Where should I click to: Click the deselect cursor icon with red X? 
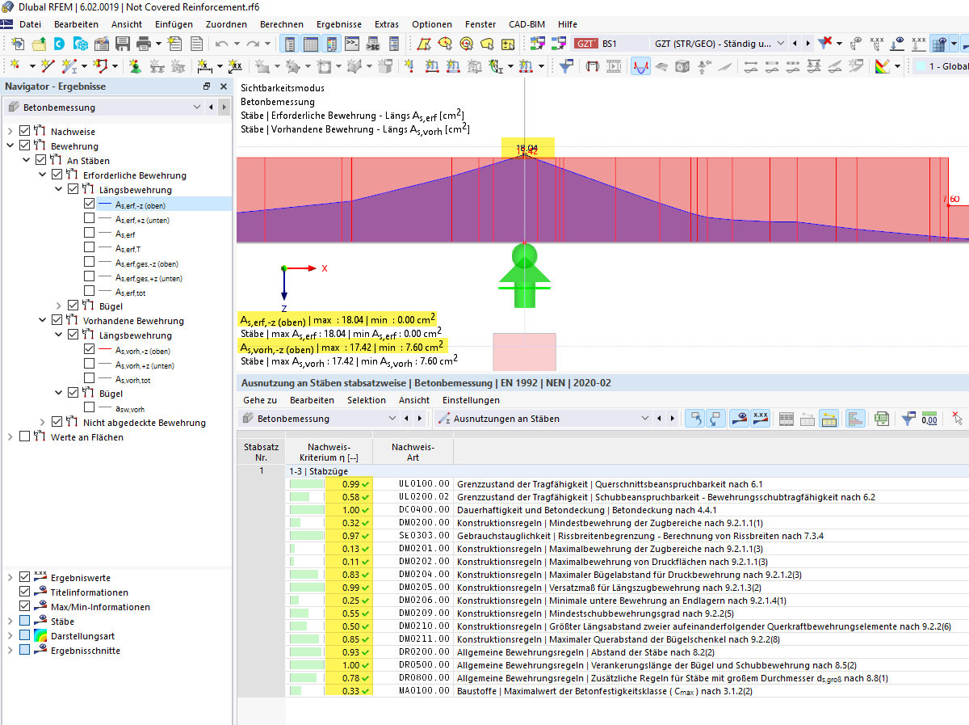957,419
